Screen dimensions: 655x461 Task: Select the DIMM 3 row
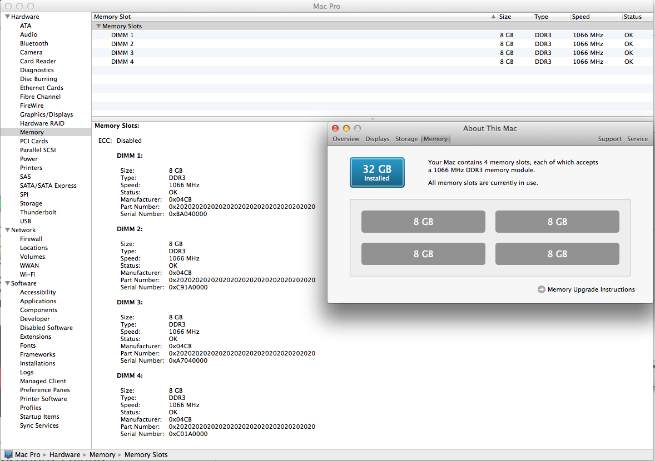click(x=372, y=53)
